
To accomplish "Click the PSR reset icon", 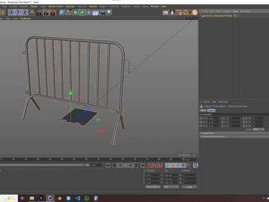I will coord(179,12).
